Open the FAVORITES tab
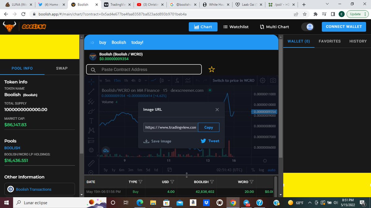This screenshot has height=208, width=371. pyautogui.click(x=330, y=41)
